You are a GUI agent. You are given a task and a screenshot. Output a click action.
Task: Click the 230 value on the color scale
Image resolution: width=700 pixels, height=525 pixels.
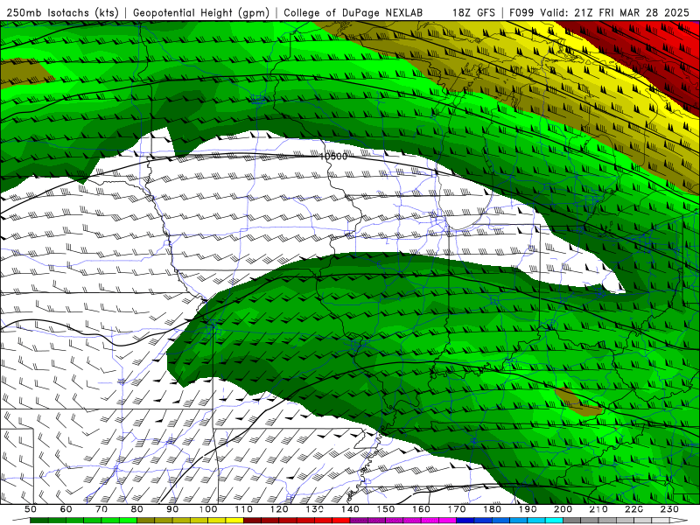pos(670,509)
